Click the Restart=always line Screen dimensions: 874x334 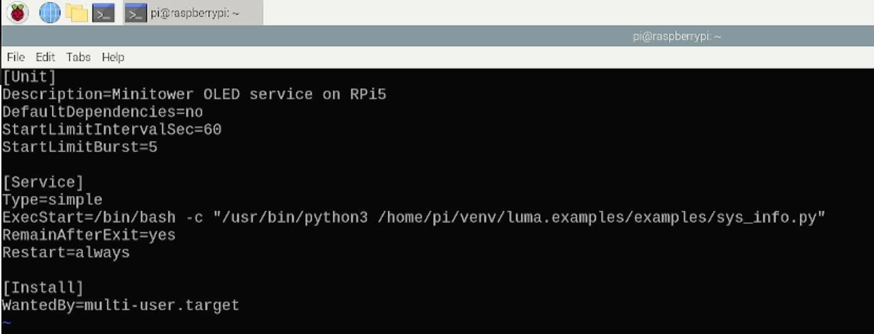coord(65,252)
